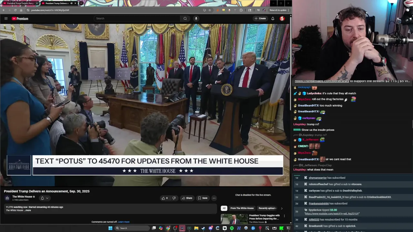The image size is (413, 232).
Task: Click the Windows taskbar Search box
Action: 132,228
